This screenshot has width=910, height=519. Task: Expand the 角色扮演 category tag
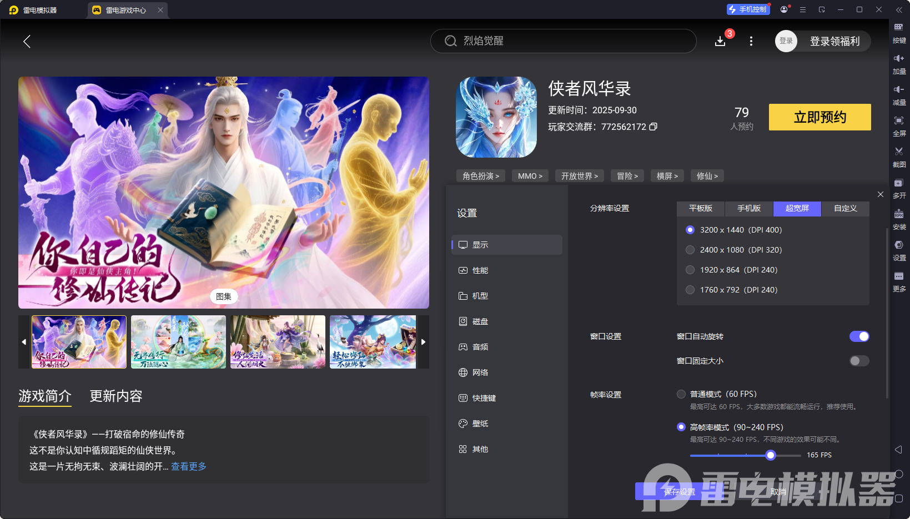(x=481, y=176)
